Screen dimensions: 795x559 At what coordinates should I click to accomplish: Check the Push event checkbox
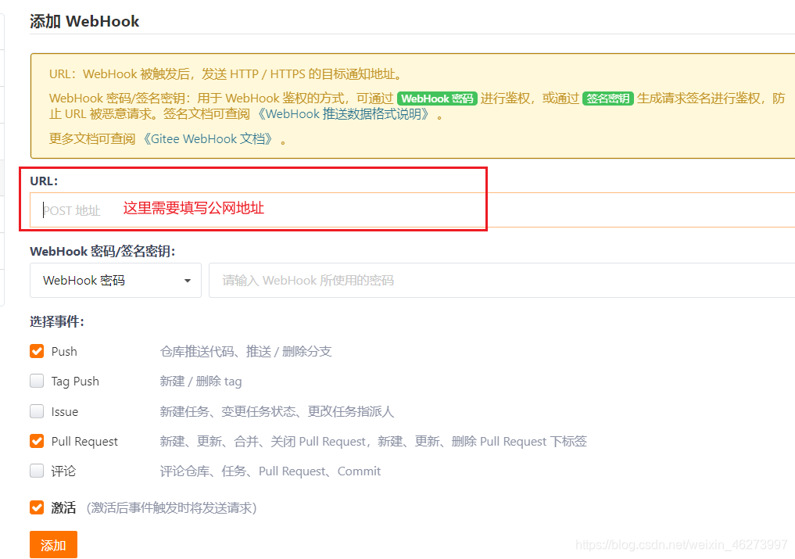[x=37, y=351]
